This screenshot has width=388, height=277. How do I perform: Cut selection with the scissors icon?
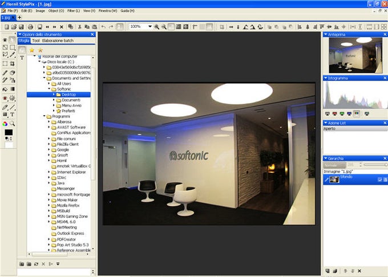[x=80, y=27]
